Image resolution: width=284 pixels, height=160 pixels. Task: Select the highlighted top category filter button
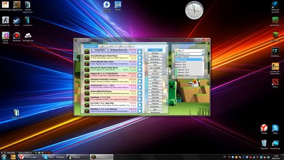pos(155,50)
